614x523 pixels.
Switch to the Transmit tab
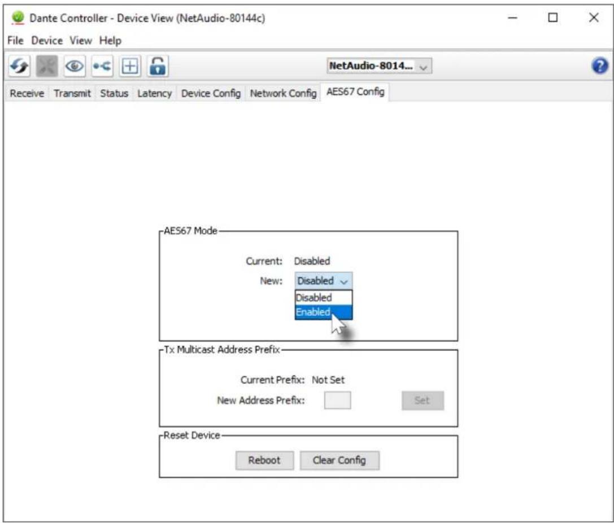coord(72,94)
